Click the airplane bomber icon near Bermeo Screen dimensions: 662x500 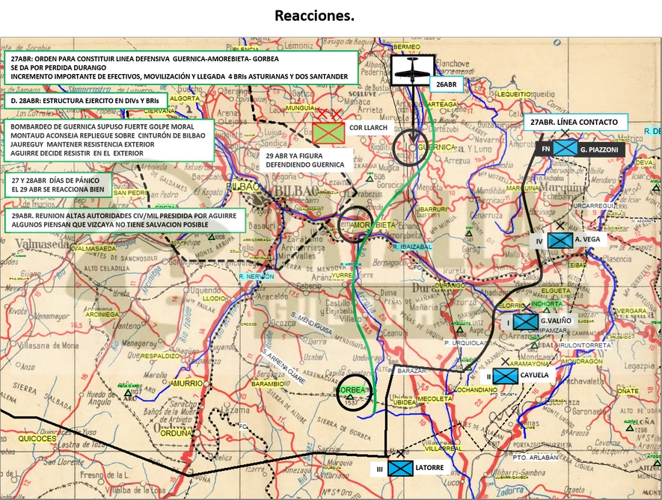[x=412, y=70]
